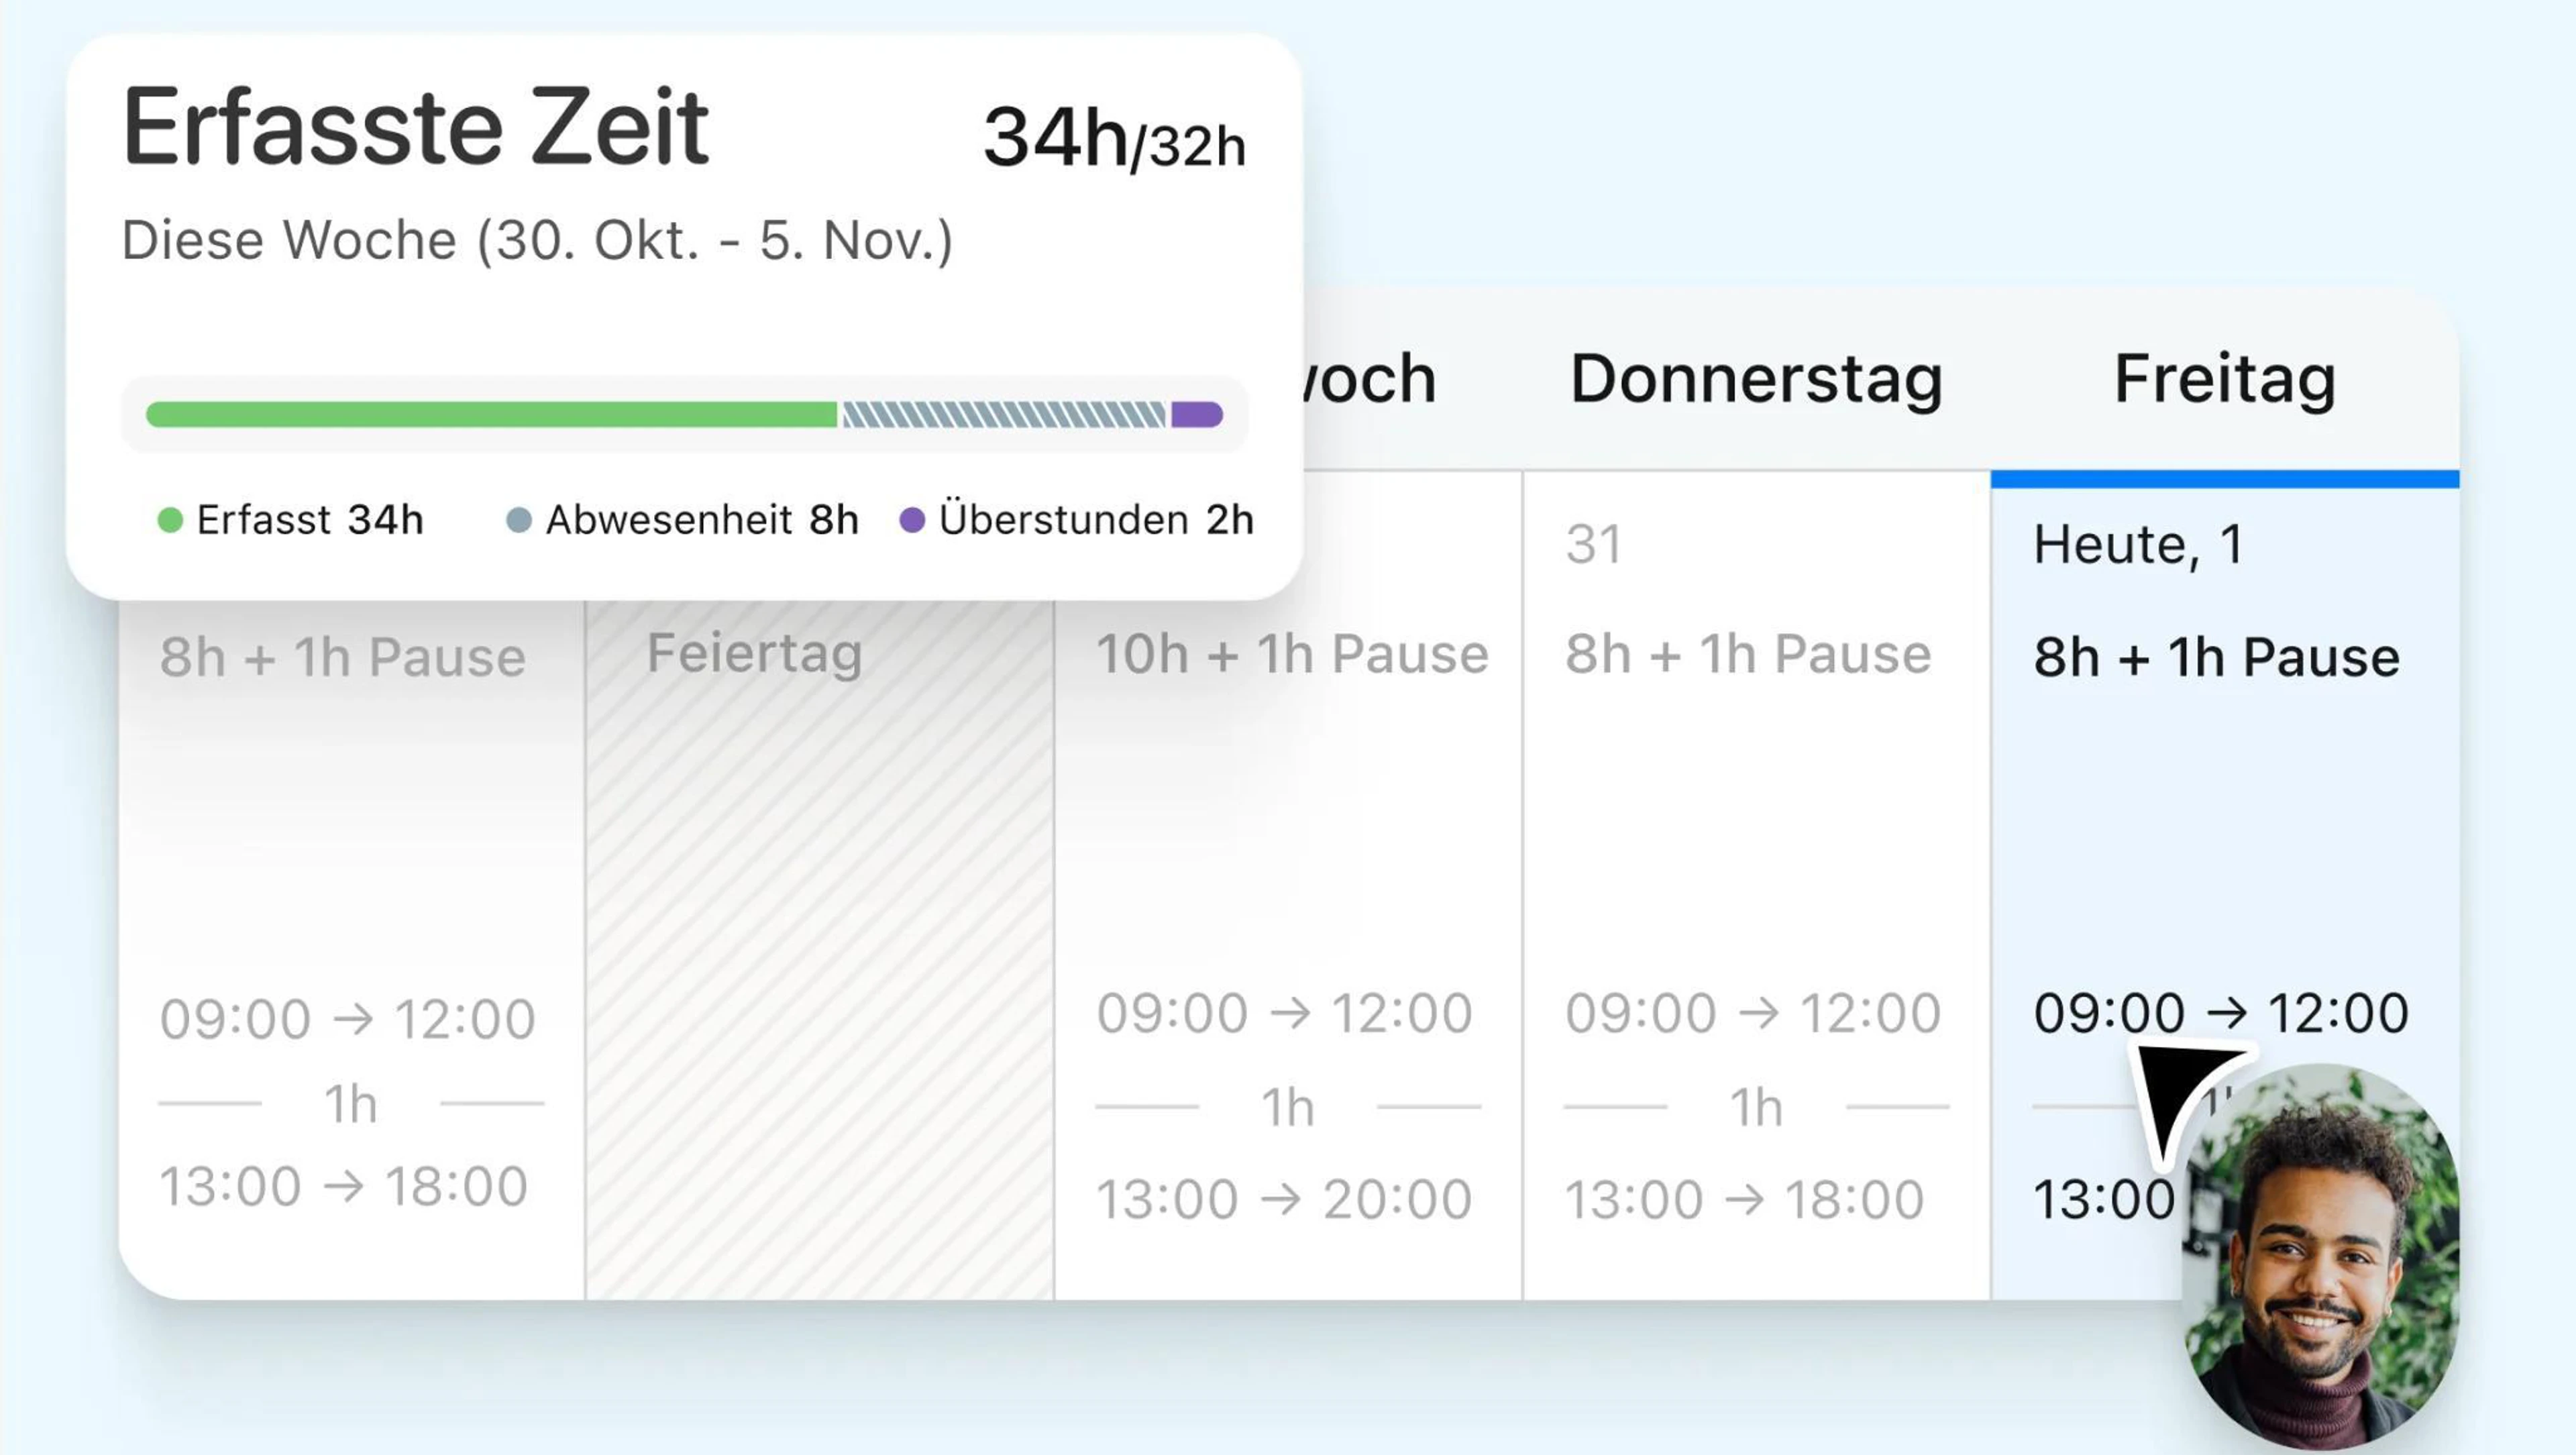Open the "10h + 1h Pause" day summary

click(1292, 654)
